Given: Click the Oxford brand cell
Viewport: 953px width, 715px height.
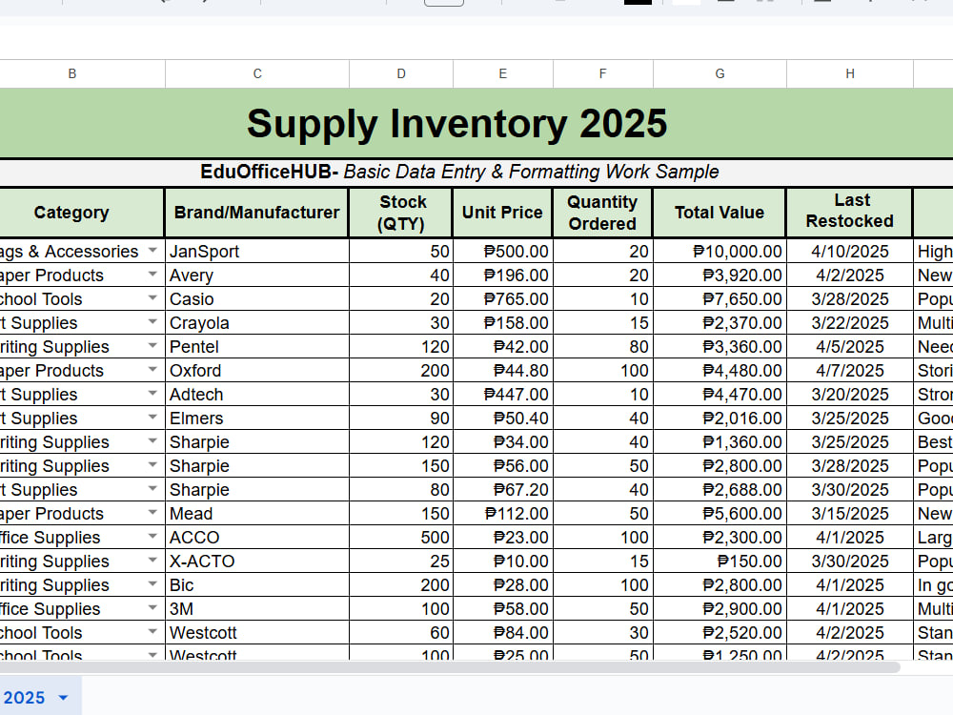Looking at the screenshot, I should (x=257, y=370).
